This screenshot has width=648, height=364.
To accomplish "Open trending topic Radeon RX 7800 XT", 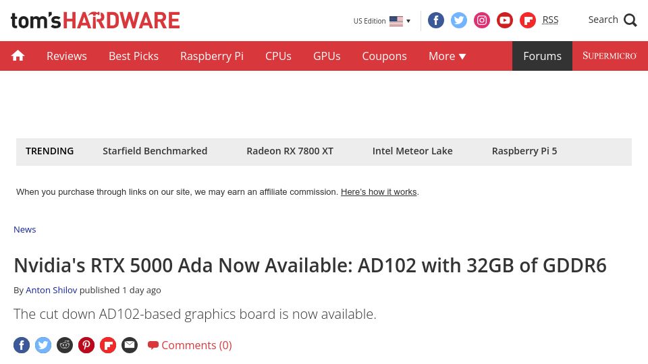I will 290,151.
